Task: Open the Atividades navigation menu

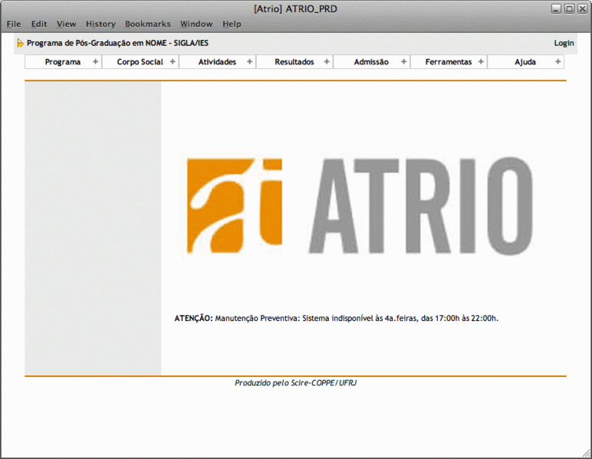Action: pos(217,62)
